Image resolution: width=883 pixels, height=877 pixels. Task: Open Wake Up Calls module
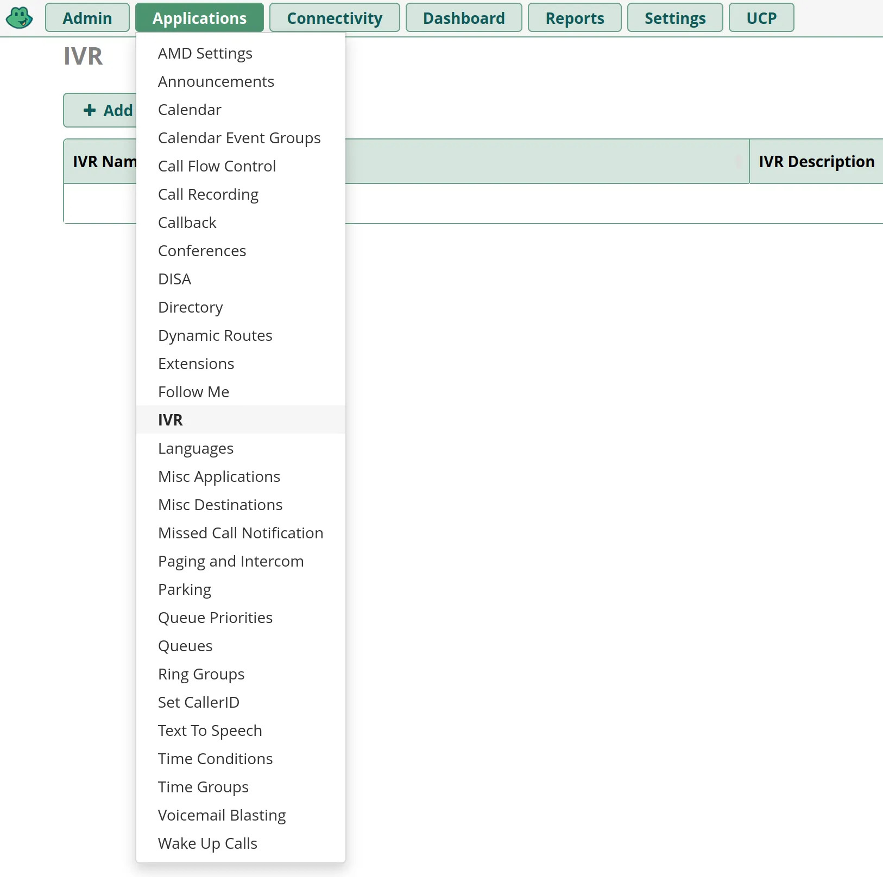tap(207, 843)
